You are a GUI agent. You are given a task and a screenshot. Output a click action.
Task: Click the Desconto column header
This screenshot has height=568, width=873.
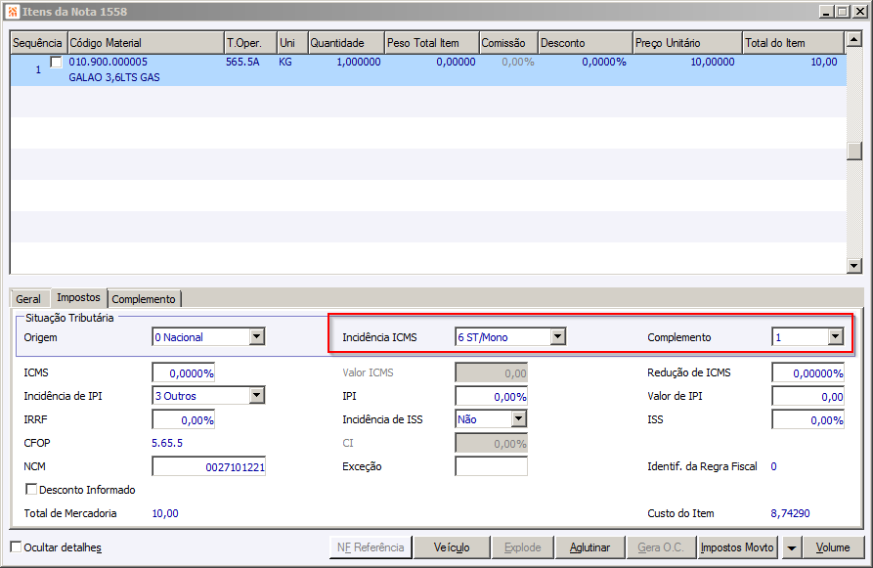[x=586, y=43]
